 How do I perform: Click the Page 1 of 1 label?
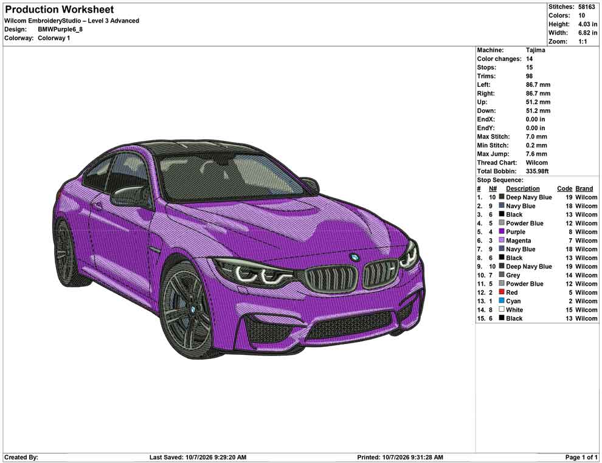pyautogui.click(x=581, y=458)
